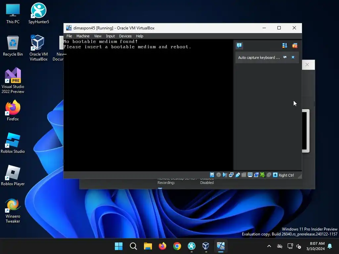Click the muted volume tray icon
This screenshot has height=254, width=339.
[x=299, y=246]
